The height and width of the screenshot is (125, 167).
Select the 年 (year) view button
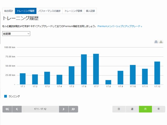click(158, 109)
